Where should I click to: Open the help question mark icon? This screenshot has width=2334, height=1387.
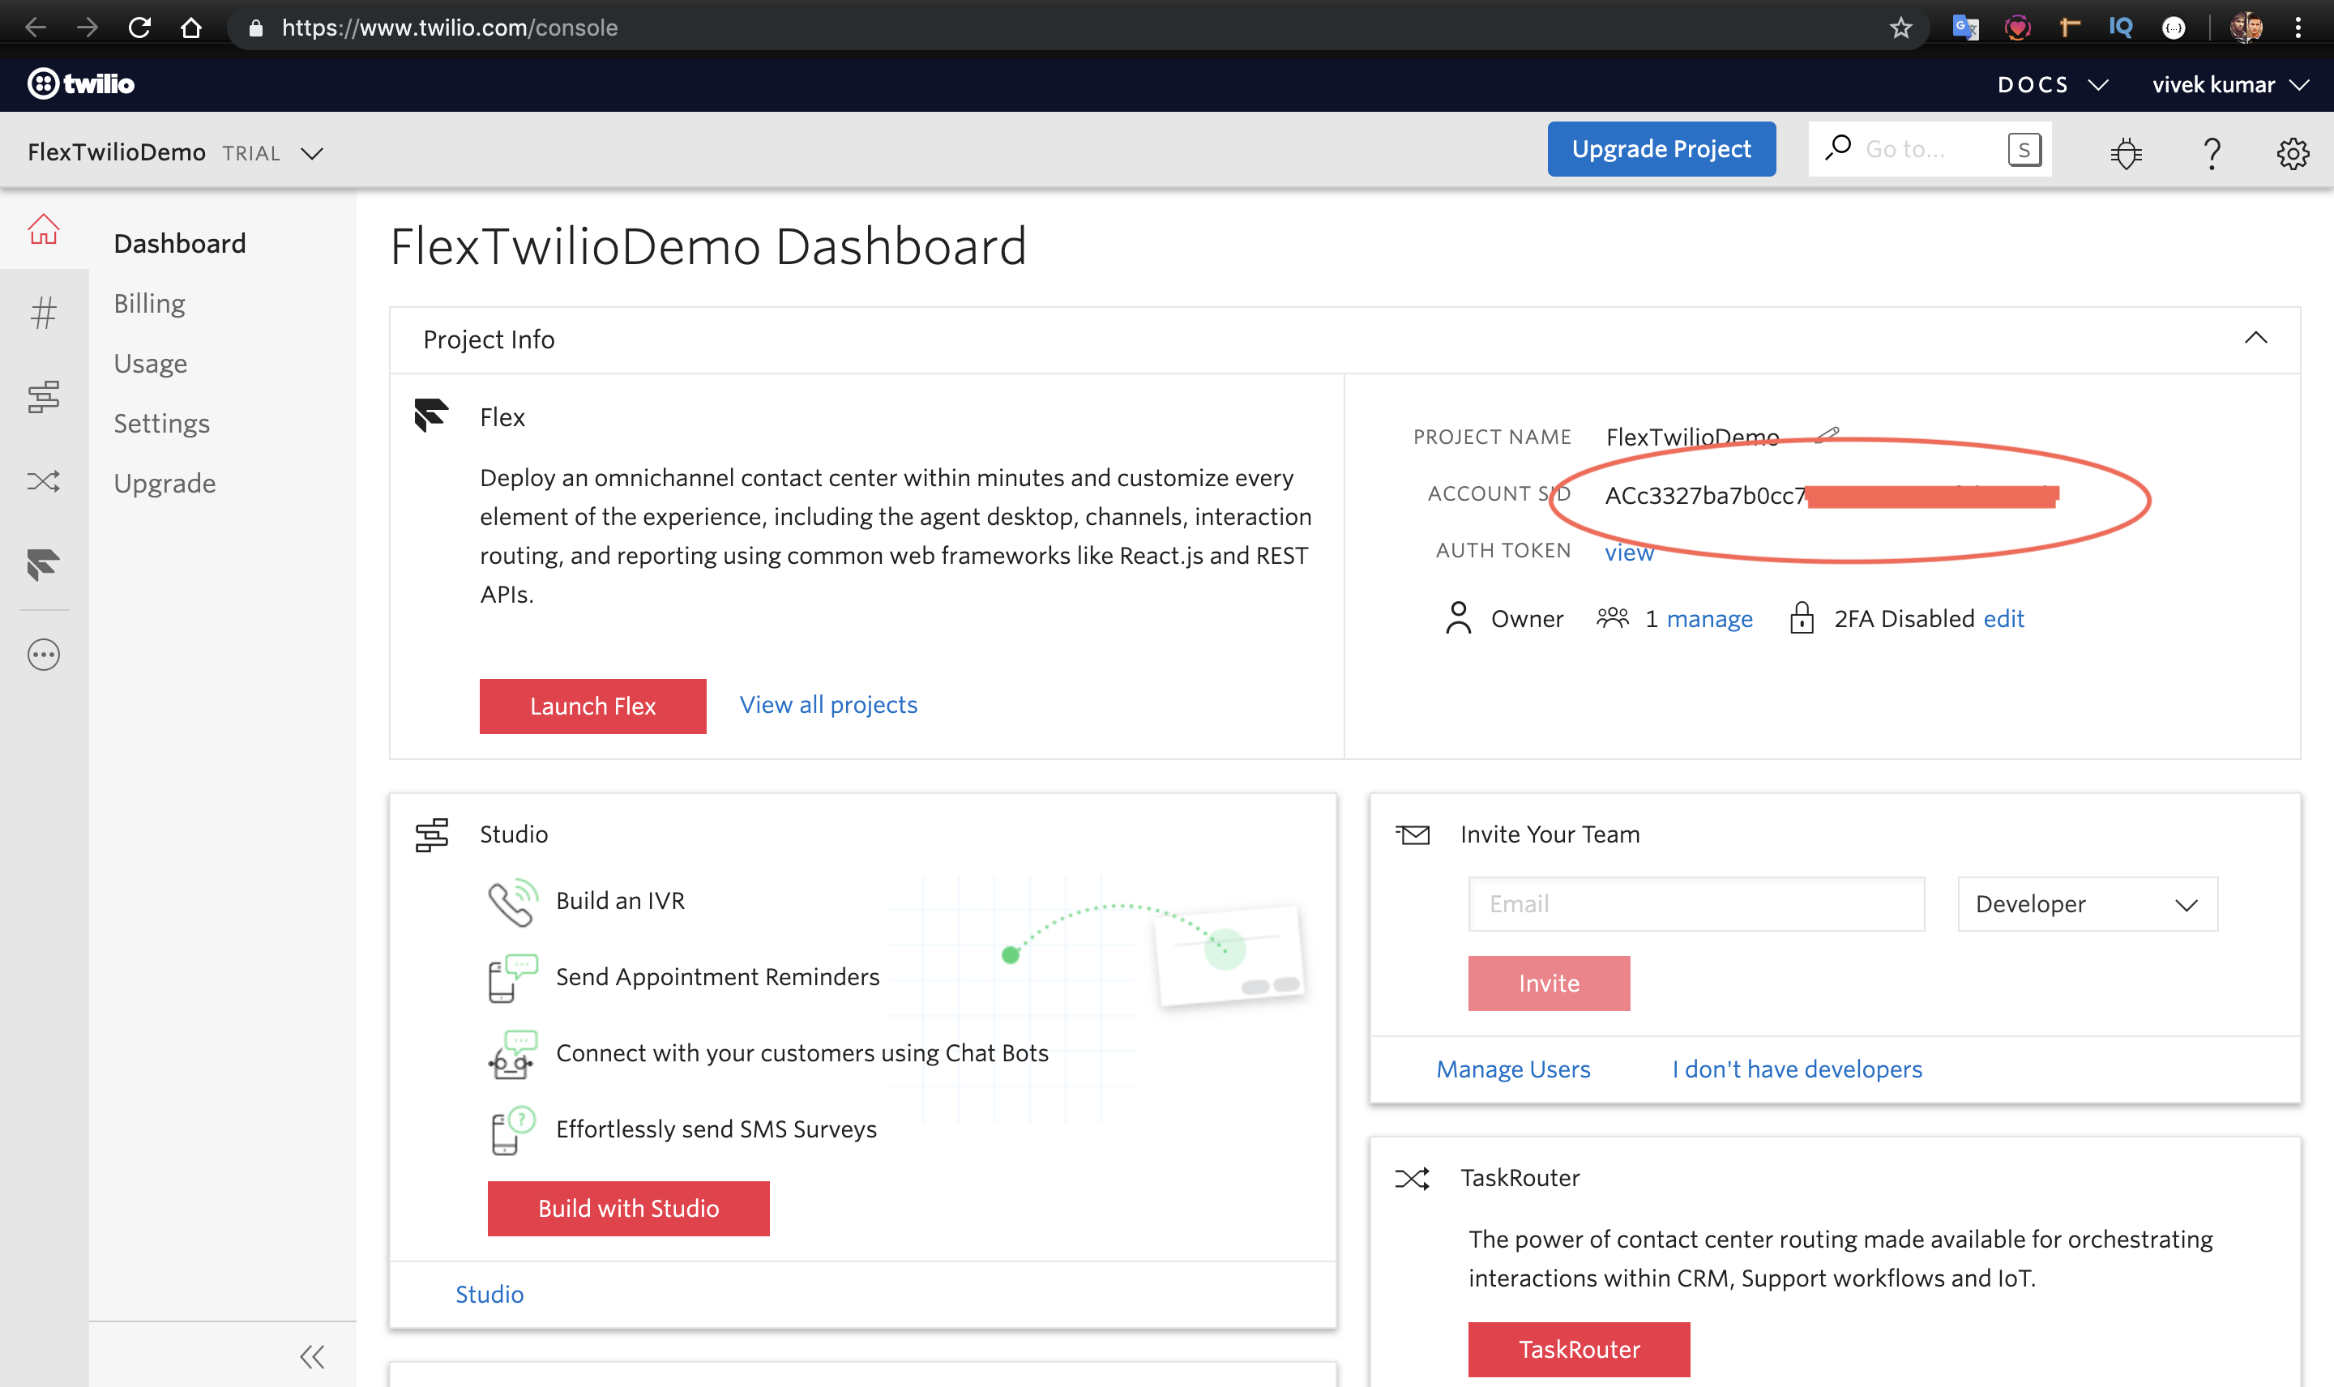[2212, 152]
